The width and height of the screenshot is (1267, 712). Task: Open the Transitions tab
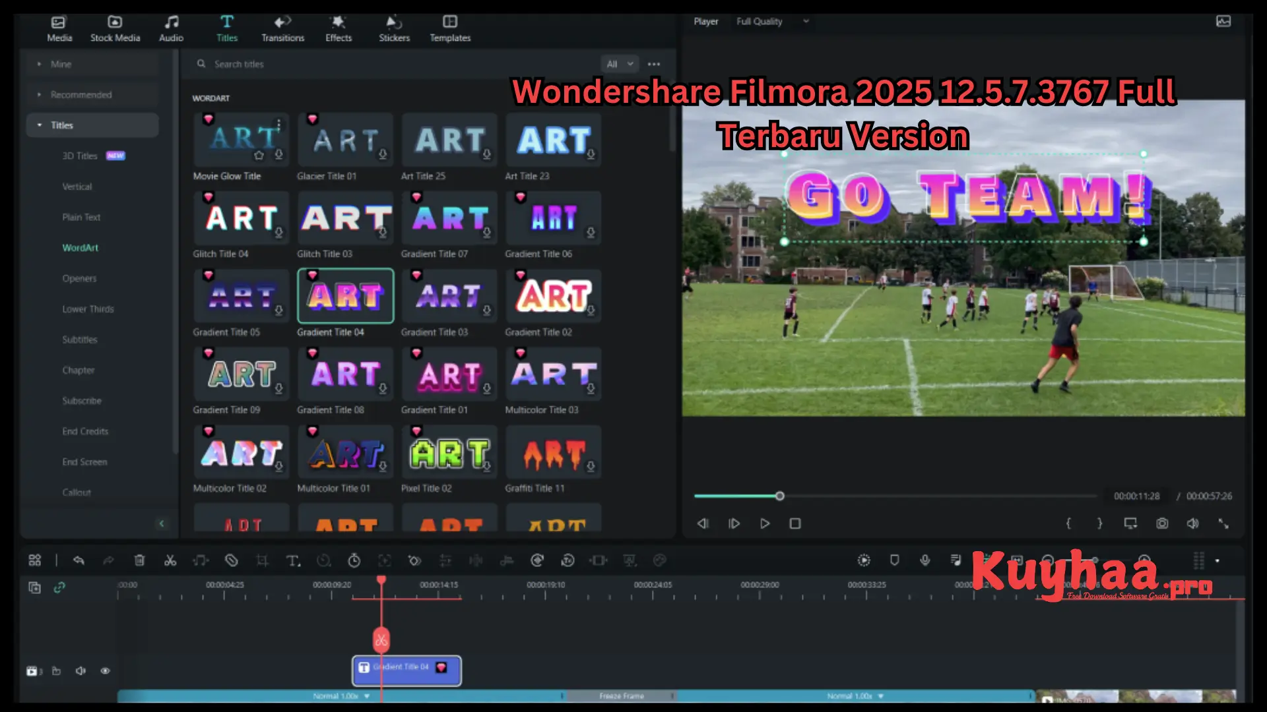point(282,29)
